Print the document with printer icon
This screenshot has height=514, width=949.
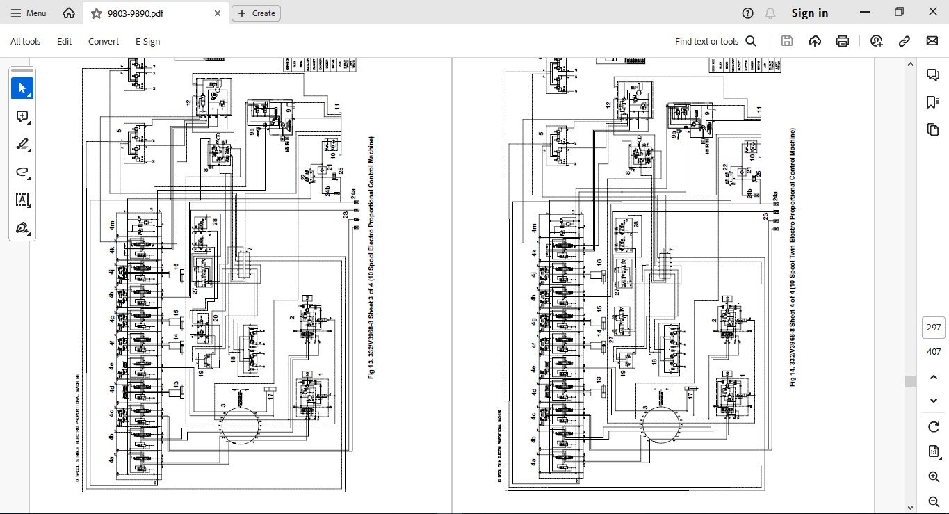[843, 41]
